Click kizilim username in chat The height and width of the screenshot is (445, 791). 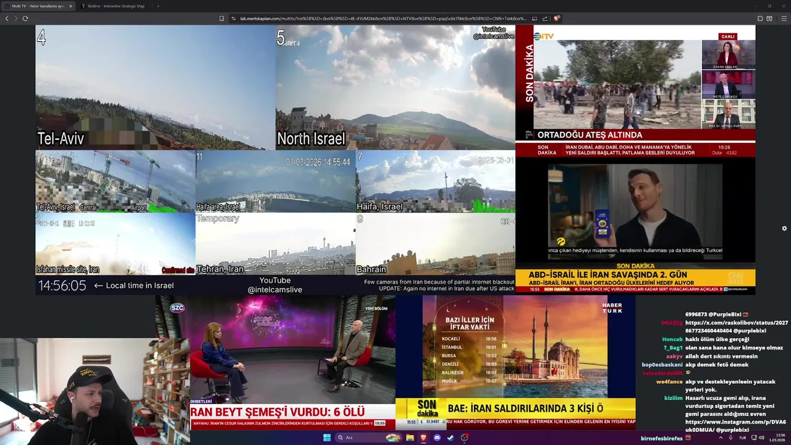673,398
